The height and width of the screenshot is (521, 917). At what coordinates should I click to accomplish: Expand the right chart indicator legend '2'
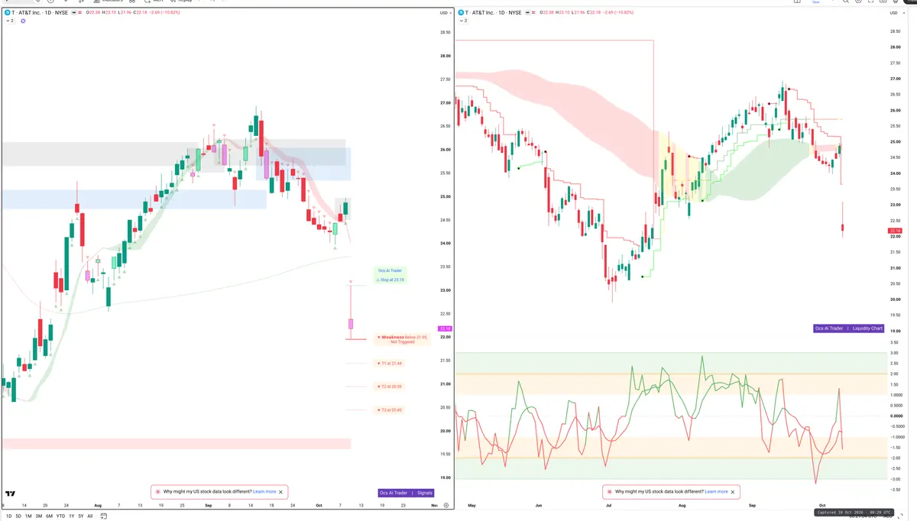[x=463, y=21]
